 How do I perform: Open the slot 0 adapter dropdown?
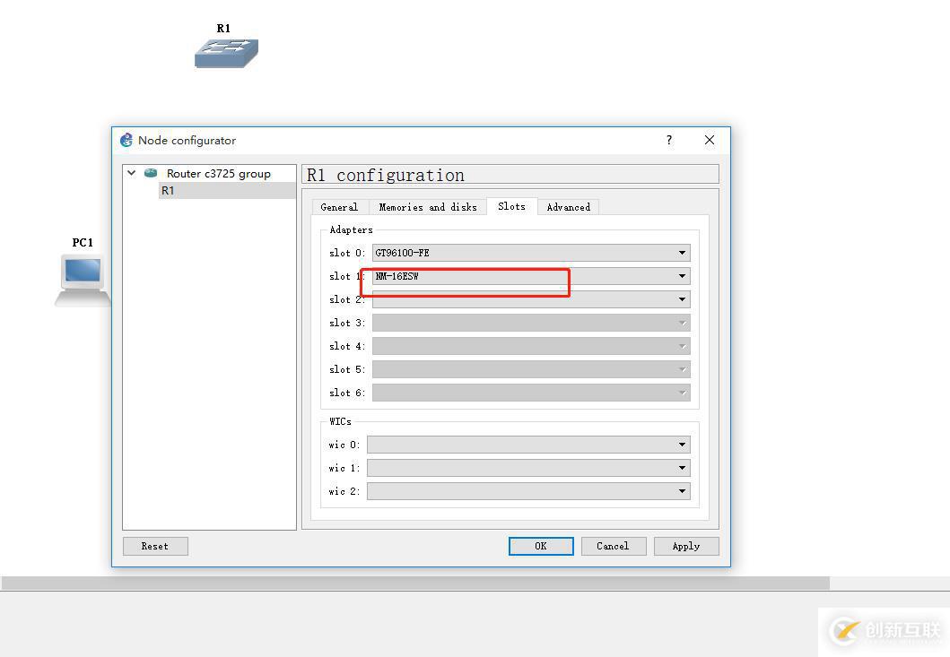tap(531, 253)
